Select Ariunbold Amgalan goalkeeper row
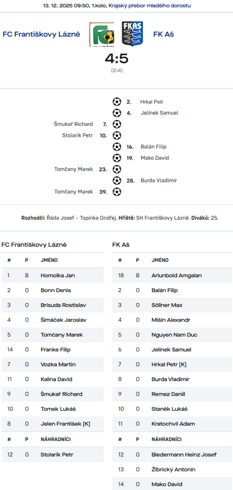The width and height of the screenshot is (233, 490). click(172, 275)
